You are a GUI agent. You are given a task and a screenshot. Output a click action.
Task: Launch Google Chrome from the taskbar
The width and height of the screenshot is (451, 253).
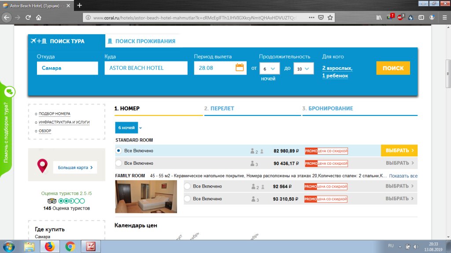pyautogui.click(x=70, y=247)
